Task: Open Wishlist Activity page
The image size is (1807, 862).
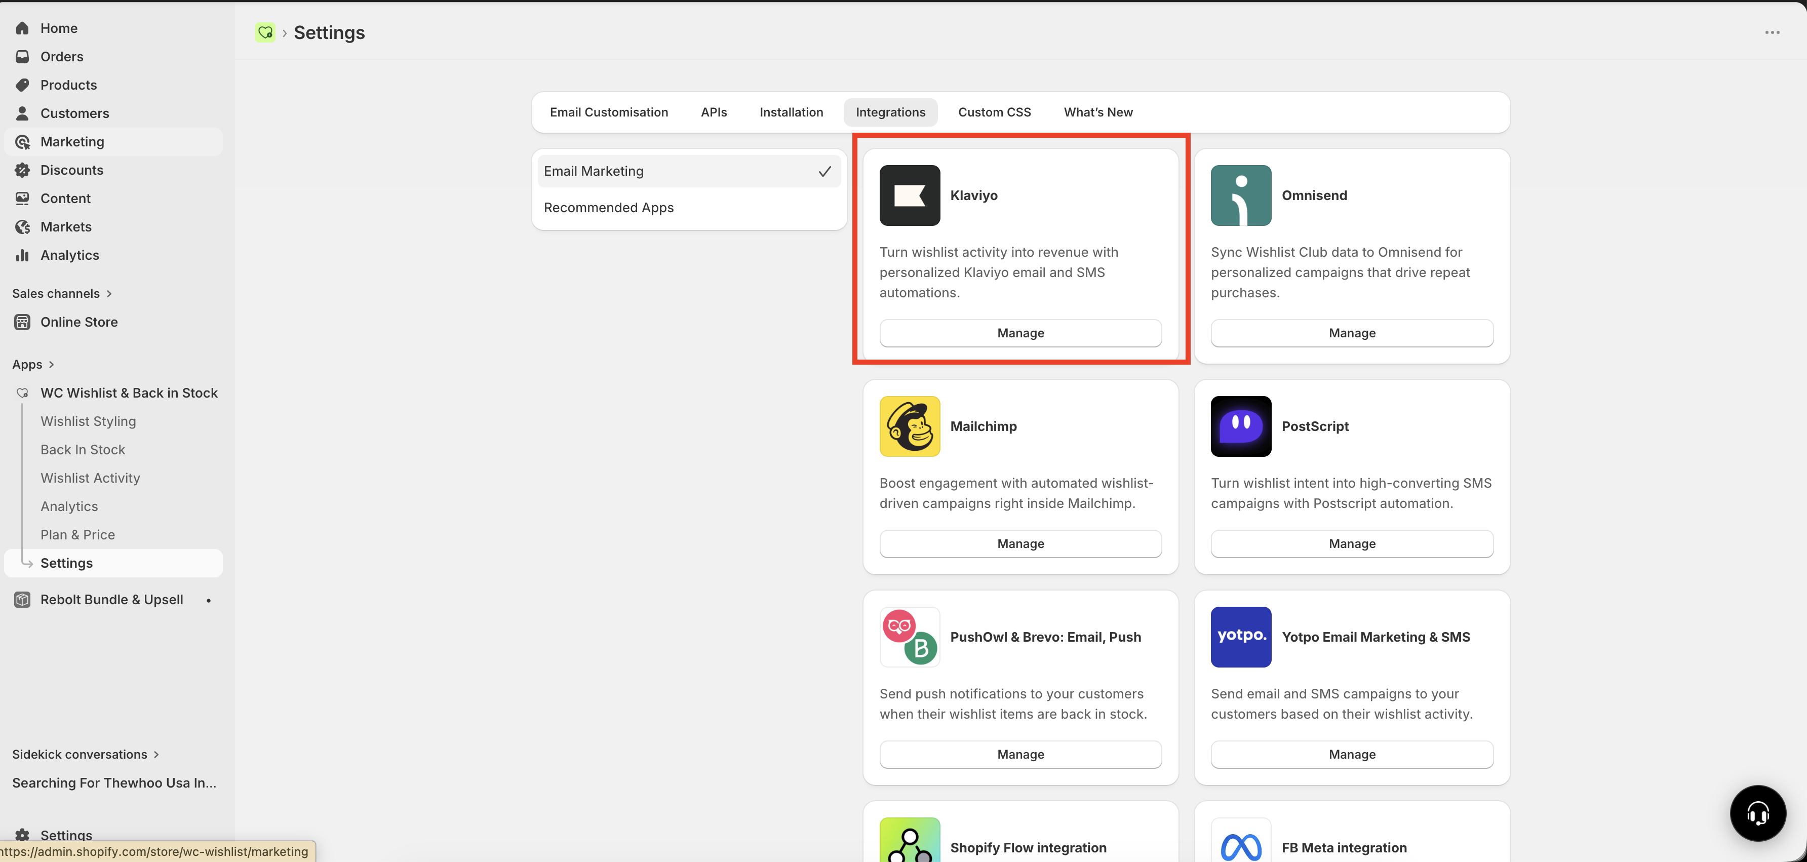Action: [91, 478]
